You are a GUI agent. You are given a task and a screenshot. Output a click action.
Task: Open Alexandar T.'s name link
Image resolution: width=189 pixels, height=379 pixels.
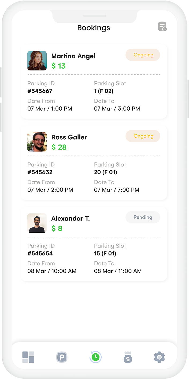tap(71, 218)
